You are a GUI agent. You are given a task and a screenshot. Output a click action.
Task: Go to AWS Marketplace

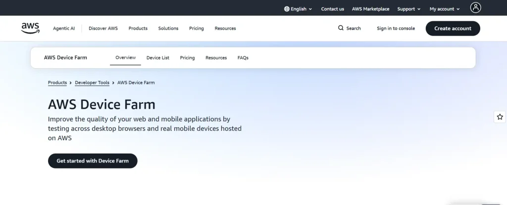(370, 9)
